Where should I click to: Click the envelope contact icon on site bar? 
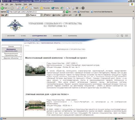[126, 36]
